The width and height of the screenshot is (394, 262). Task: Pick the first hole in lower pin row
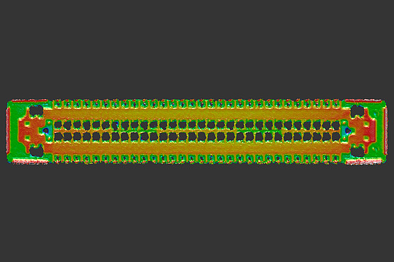tap(58, 136)
